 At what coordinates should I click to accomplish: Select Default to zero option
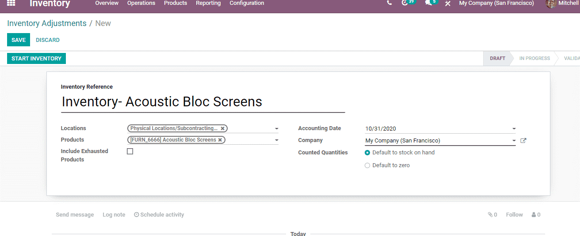pos(367,165)
